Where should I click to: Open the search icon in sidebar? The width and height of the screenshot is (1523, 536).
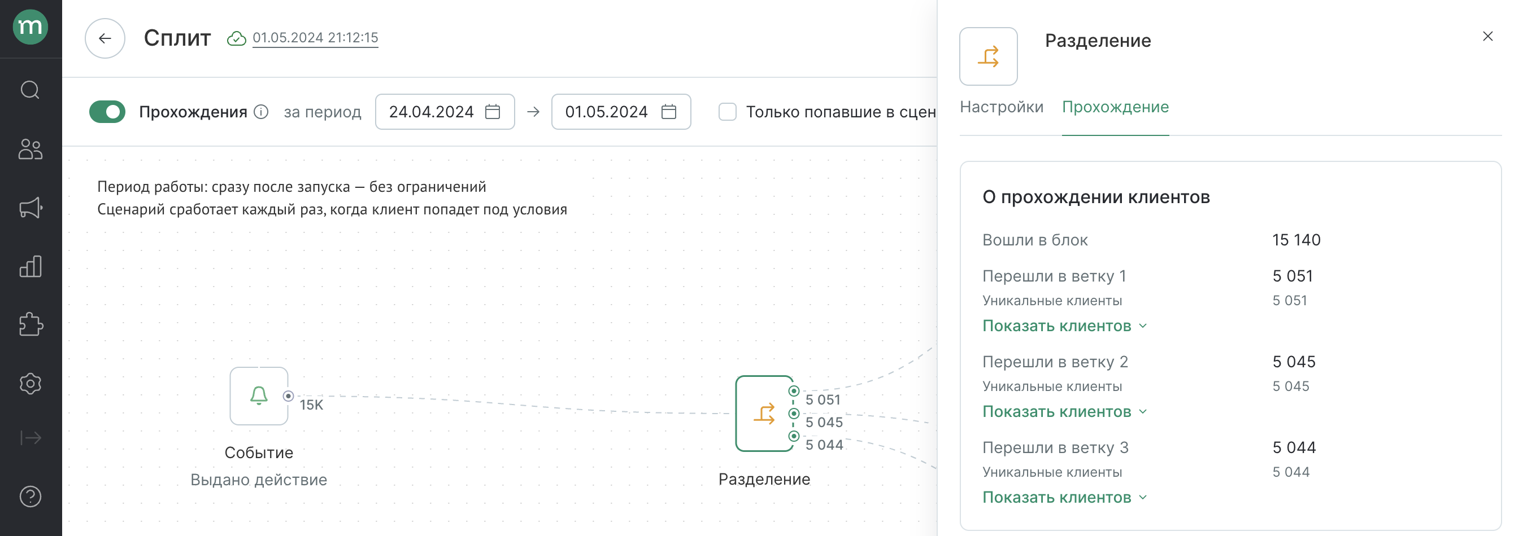pos(30,90)
